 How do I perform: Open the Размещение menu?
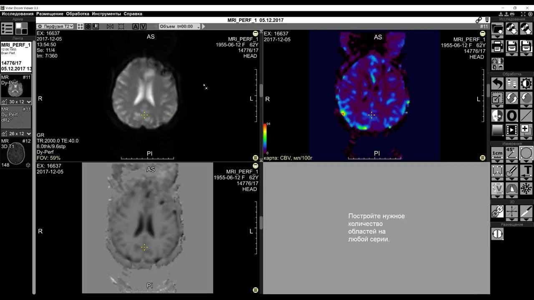point(50,14)
